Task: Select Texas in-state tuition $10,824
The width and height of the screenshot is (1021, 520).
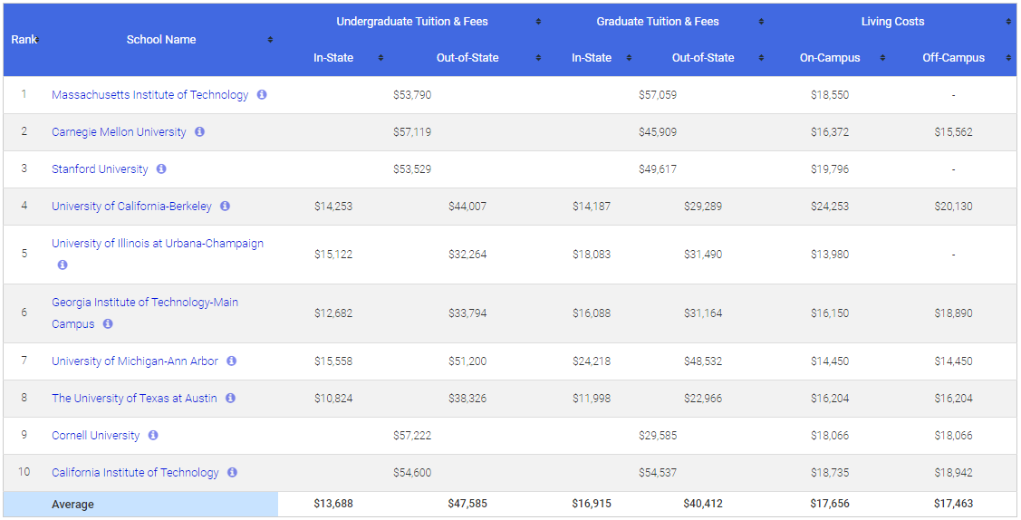Action: tap(333, 399)
